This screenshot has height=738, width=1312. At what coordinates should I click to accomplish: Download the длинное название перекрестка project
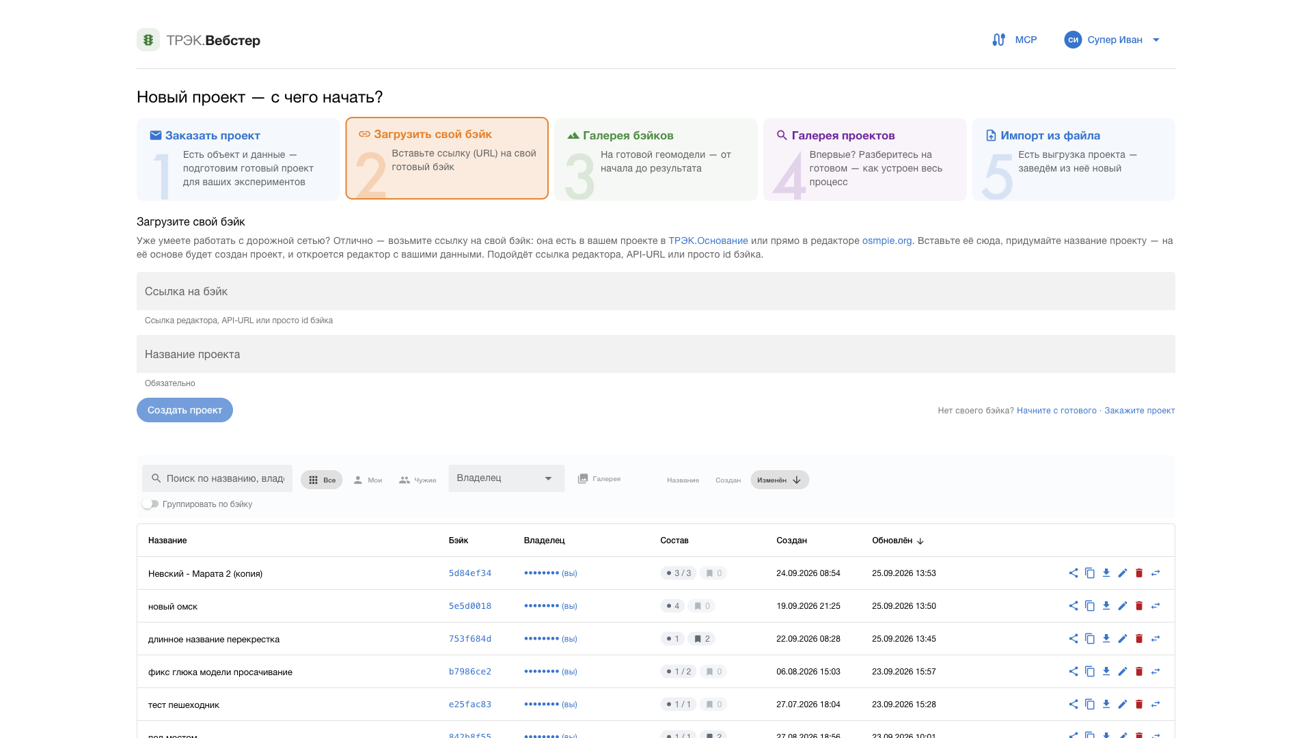pos(1106,639)
